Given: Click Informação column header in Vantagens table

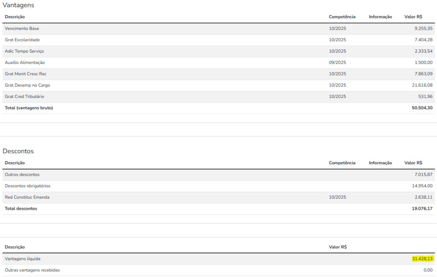Looking at the screenshot, I should [x=380, y=17].
